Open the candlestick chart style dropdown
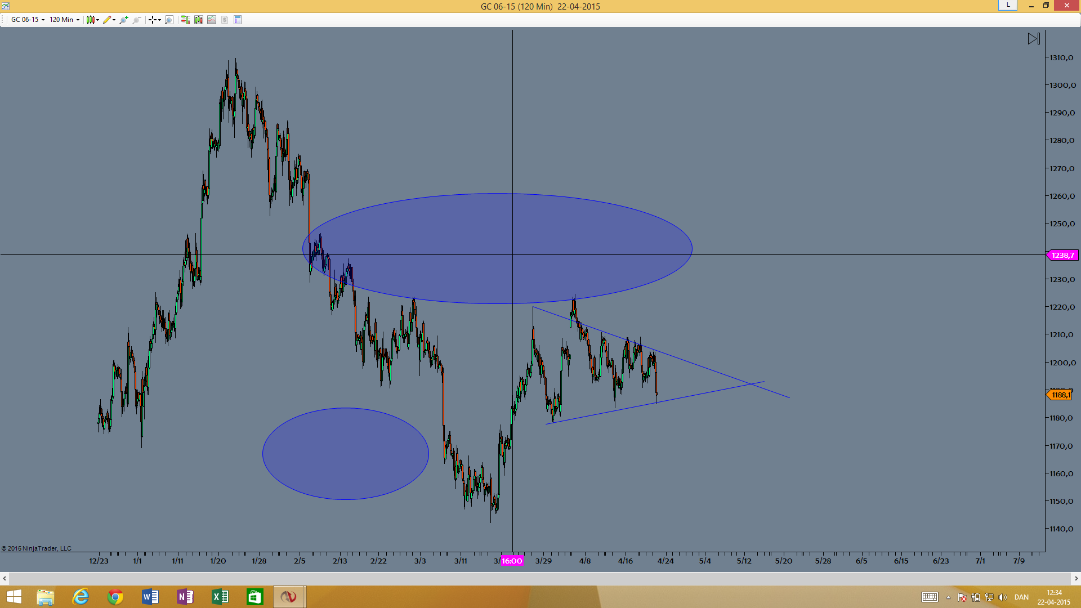Viewport: 1081px width, 608px height. pyautogui.click(x=92, y=20)
